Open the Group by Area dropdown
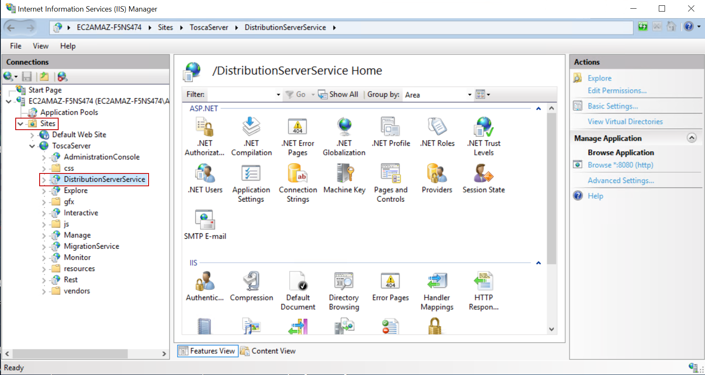This screenshot has height=375, width=705. click(470, 95)
